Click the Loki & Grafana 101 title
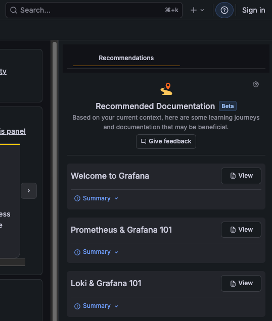 (106, 284)
